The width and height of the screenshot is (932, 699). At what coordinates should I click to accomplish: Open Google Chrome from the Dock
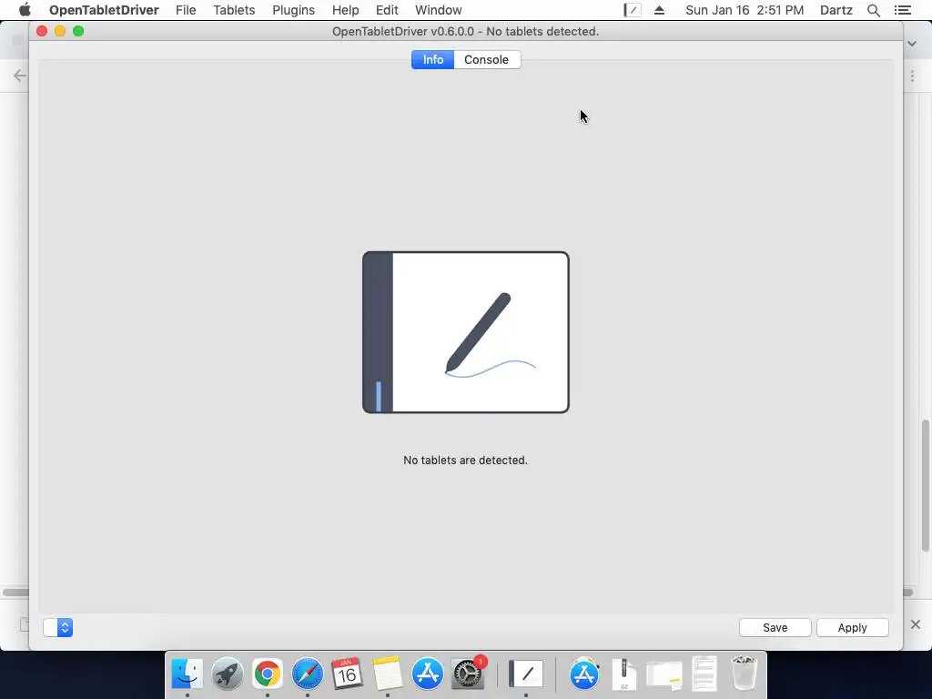[268, 674]
